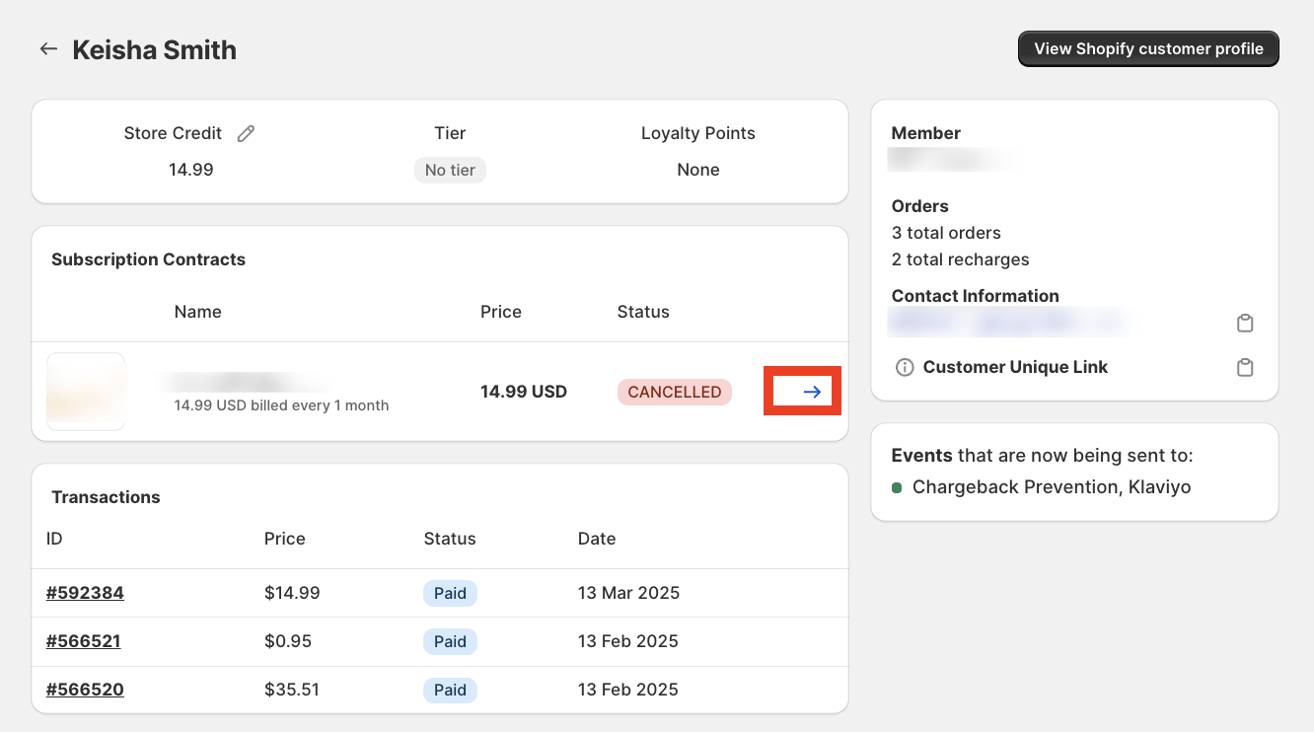Click Paid badge for the 13 Mar 2025 transaction
The width and height of the screenshot is (1314, 732).
450,593
